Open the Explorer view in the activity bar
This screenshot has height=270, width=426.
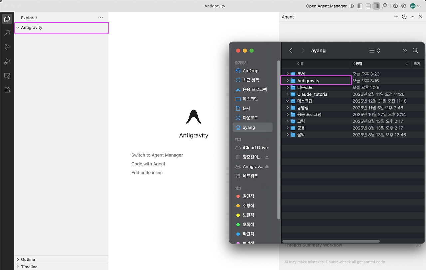coord(7,19)
